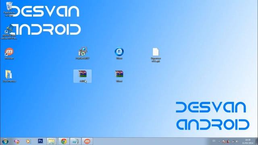Screen dimensions: 258x145
Task: Click the ES language indicator
Action: coord(214,141)
